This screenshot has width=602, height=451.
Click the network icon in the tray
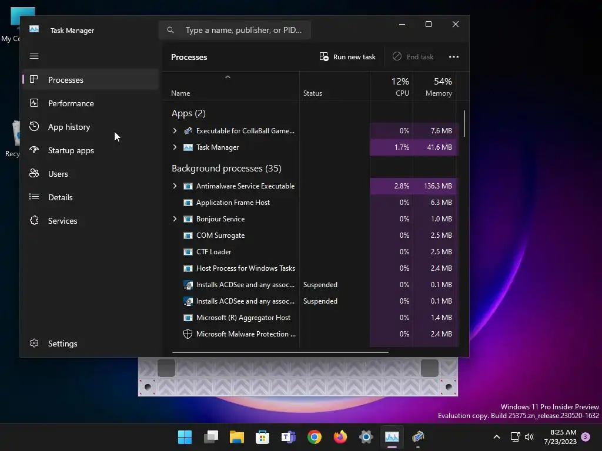pos(515,437)
